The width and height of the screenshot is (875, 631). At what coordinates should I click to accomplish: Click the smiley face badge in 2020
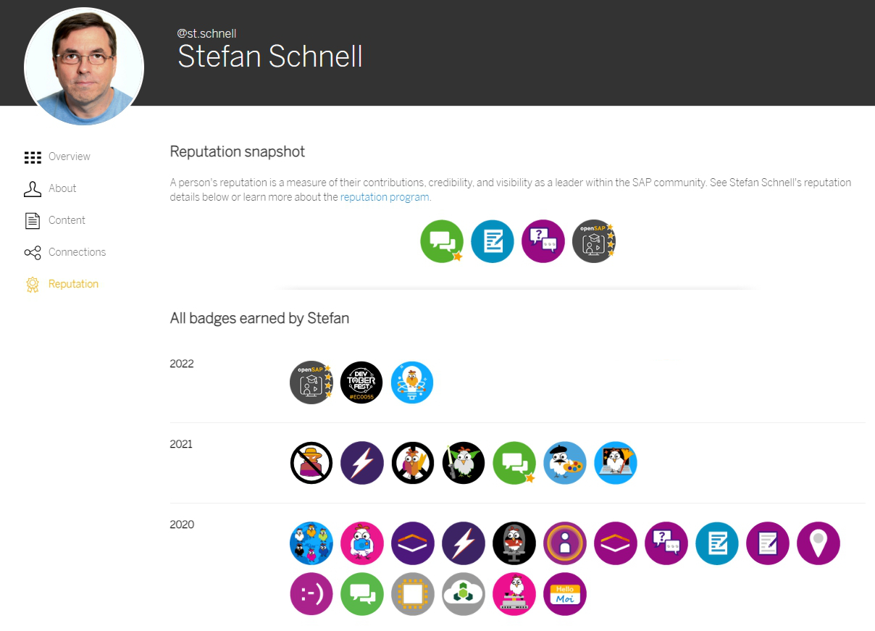pyautogui.click(x=311, y=594)
